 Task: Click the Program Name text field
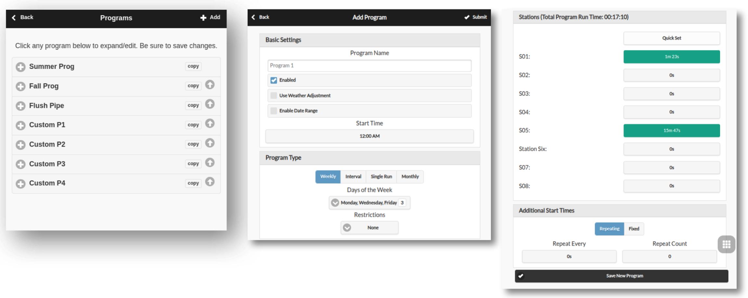pos(369,66)
